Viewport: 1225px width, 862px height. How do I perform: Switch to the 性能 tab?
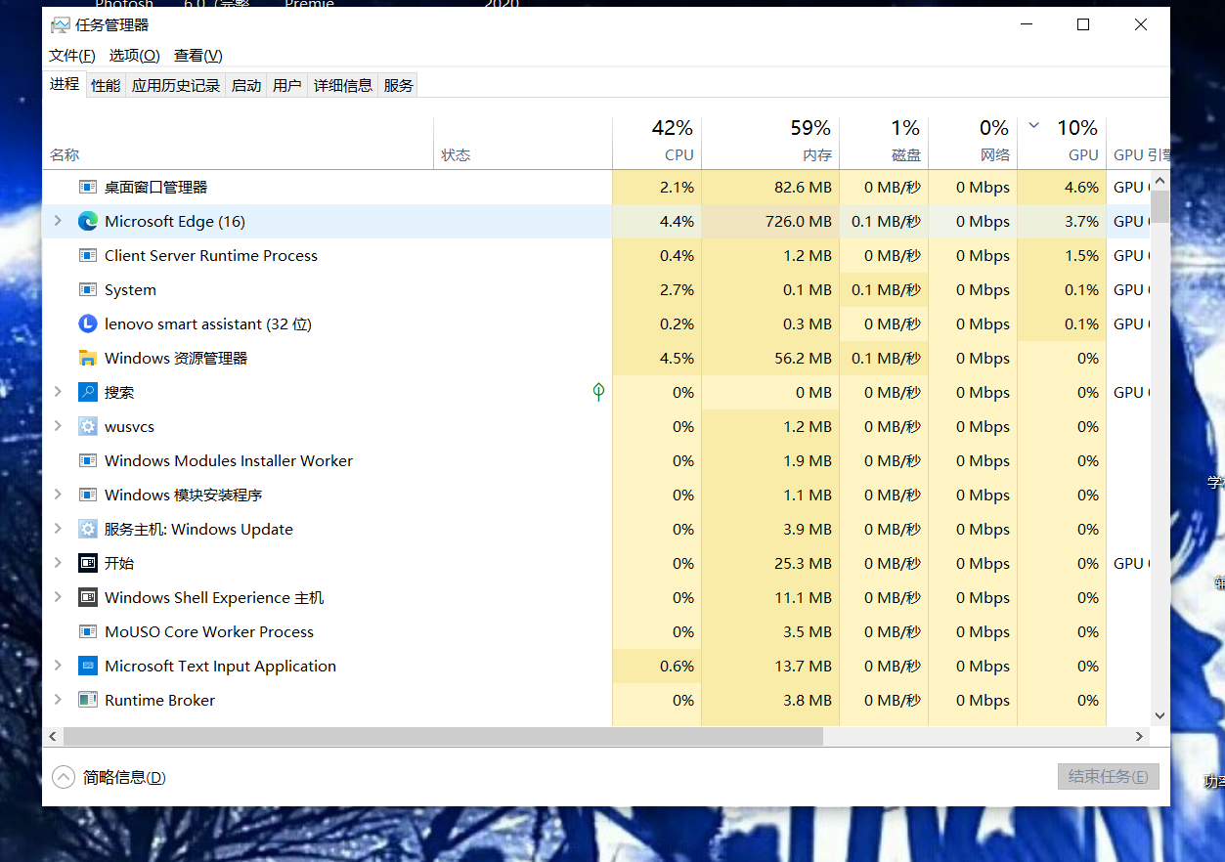coord(106,86)
